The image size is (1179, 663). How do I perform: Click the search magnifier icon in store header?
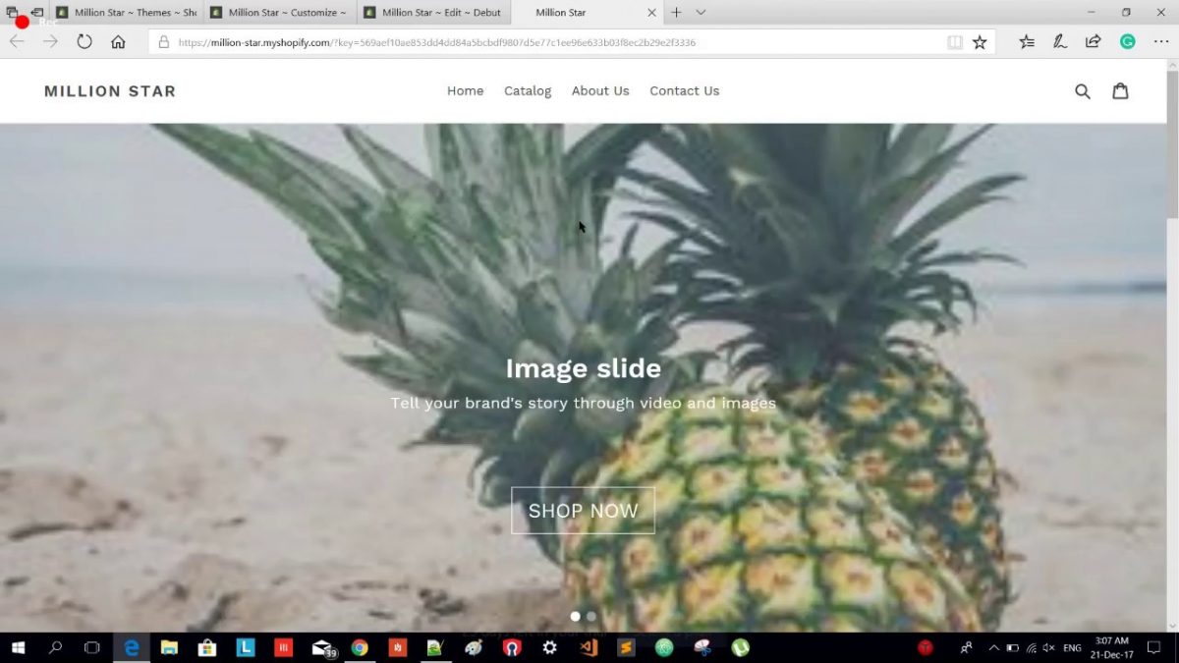click(1083, 91)
